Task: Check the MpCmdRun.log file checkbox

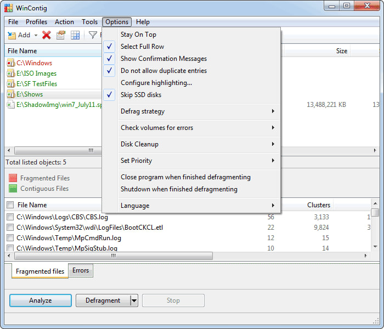Action: coord(10,237)
